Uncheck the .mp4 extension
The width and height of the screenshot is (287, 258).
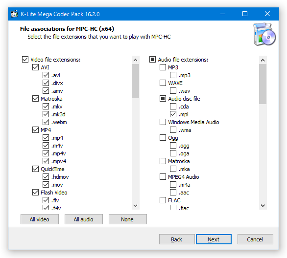click(46, 138)
